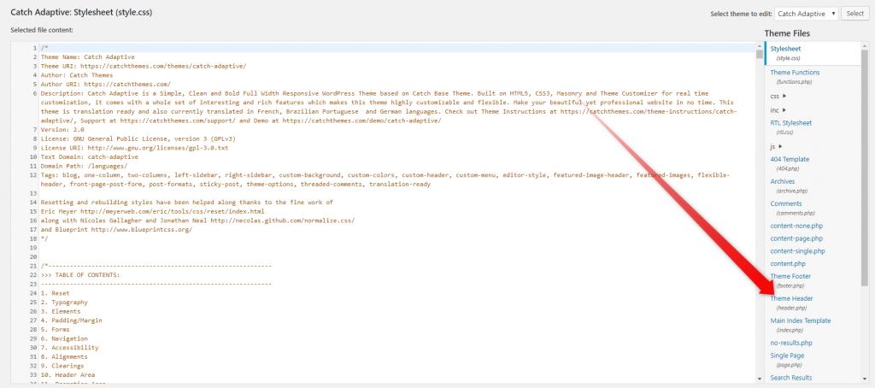The width and height of the screenshot is (875, 388).
Task: Open the theme selection dropdown
Action: (806, 14)
